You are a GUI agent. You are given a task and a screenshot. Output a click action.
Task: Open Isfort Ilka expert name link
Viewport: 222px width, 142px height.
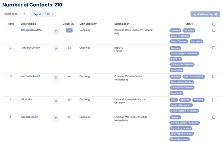point(26,99)
